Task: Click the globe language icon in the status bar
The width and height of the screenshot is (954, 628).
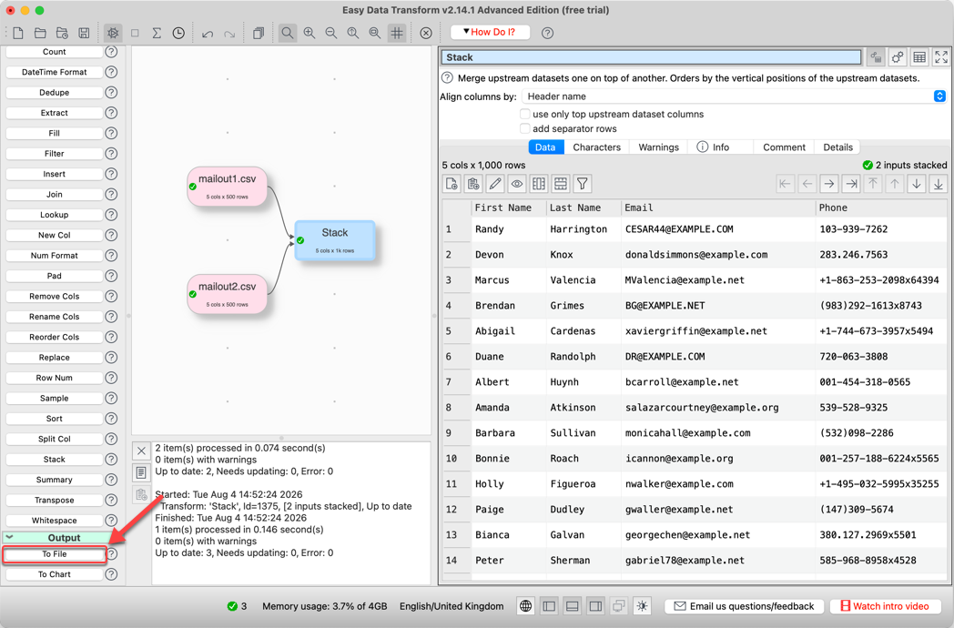Action: tap(525, 606)
